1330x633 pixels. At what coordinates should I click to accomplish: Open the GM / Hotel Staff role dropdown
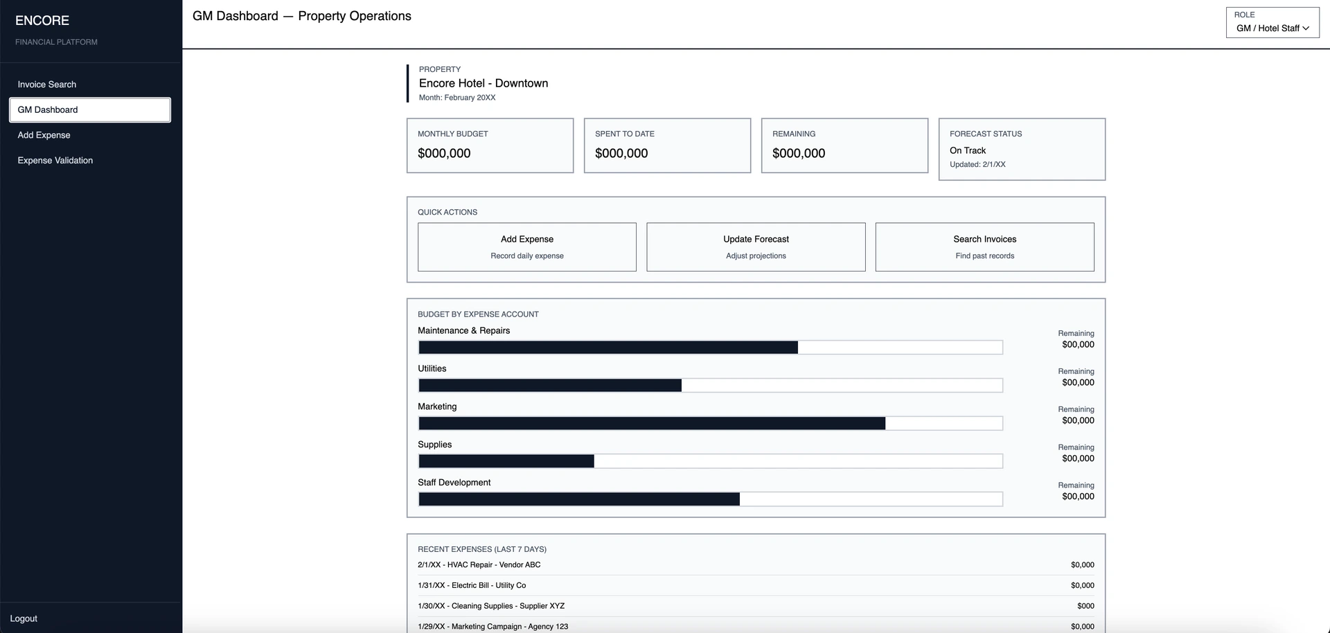click(1272, 28)
